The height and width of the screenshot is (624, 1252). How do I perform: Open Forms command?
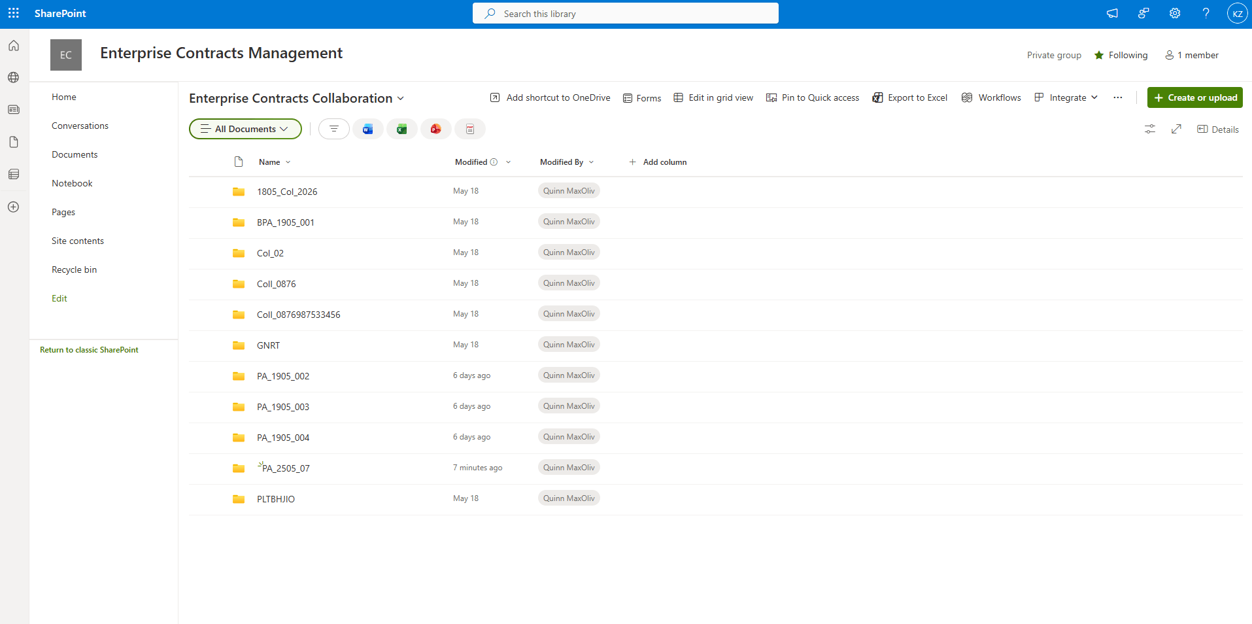coord(642,98)
